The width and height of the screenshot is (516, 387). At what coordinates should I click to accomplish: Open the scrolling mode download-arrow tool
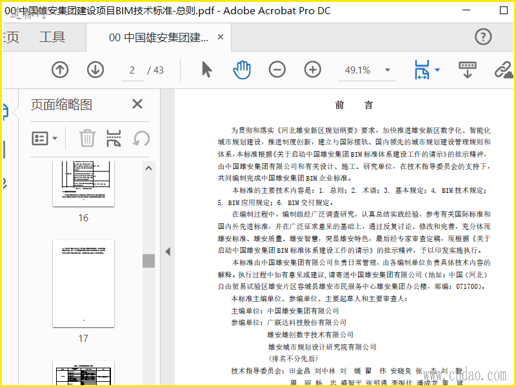(468, 70)
